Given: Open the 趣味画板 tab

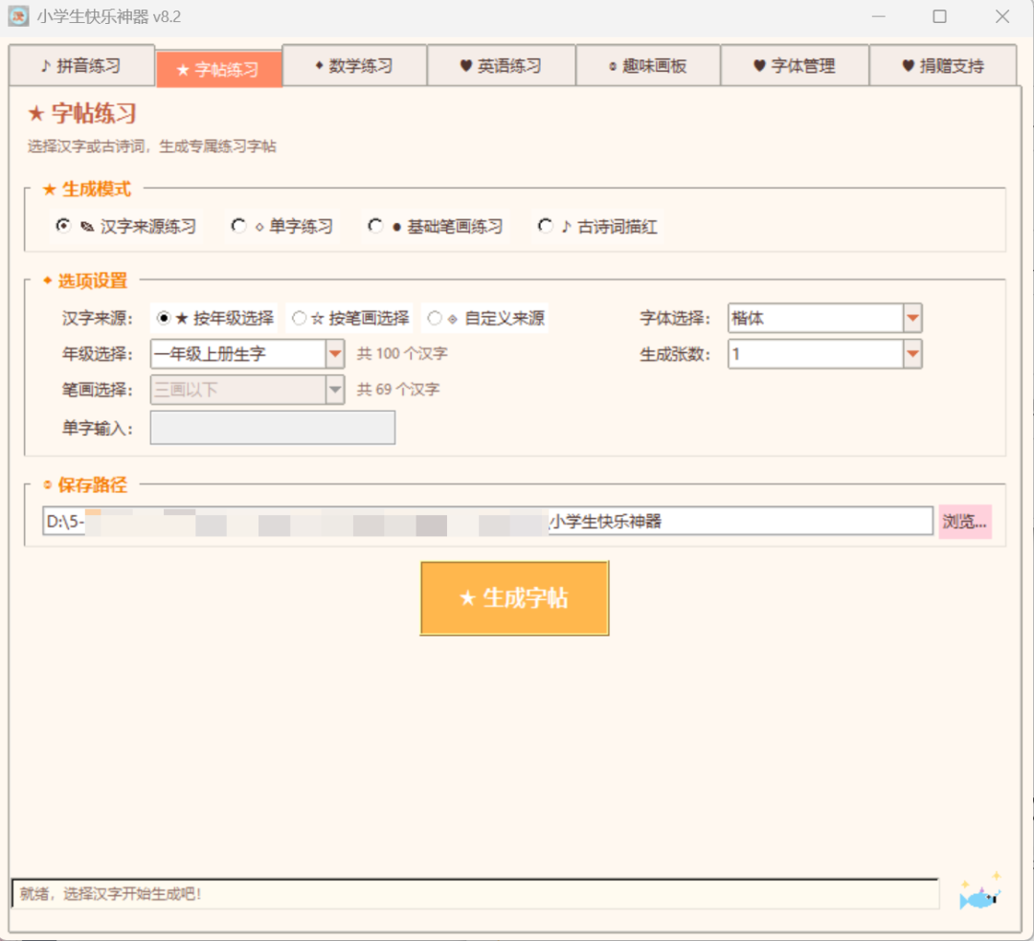Looking at the screenshot, I should [x=647, y=65].
